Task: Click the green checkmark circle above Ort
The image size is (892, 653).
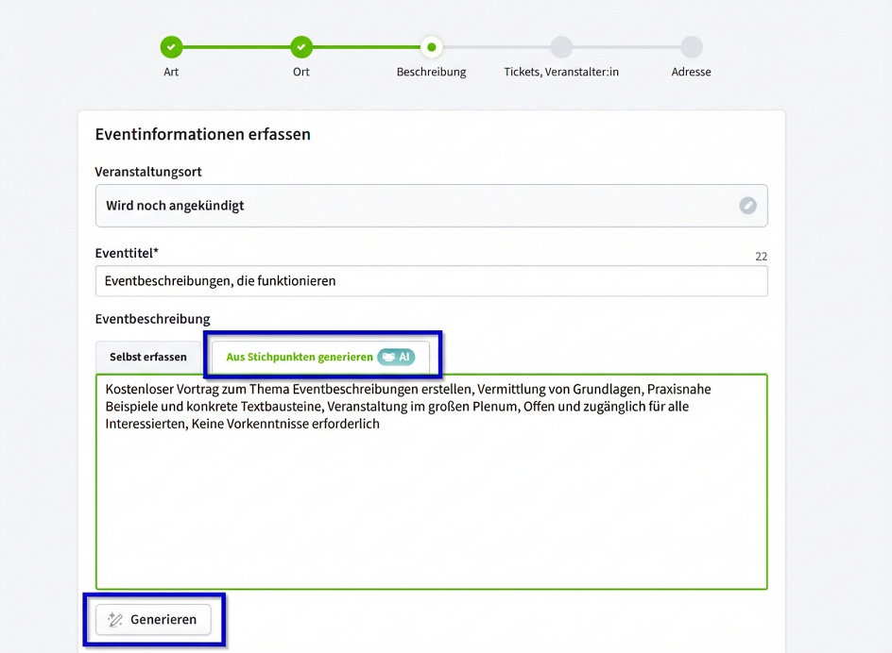Action: (x=301, y=46)
